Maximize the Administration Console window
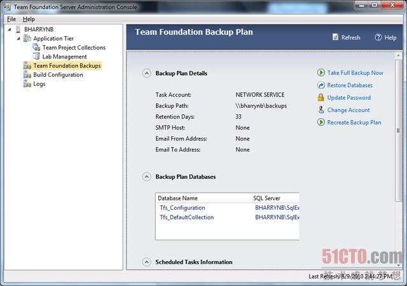Image resolution: width=407 pixels, height=286 pixels. (375, 4)
